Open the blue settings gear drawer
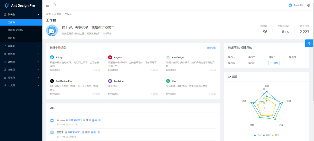The height and width of the screenshot is (141, 314). tap(309, 43)
